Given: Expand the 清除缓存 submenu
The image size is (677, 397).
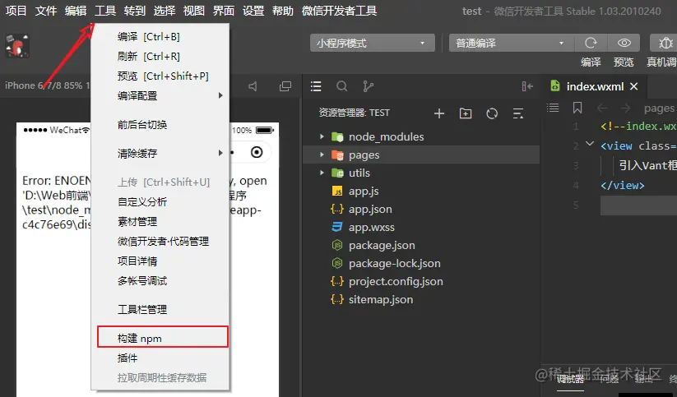Looking at the screenshot, I should pos(160,153).
